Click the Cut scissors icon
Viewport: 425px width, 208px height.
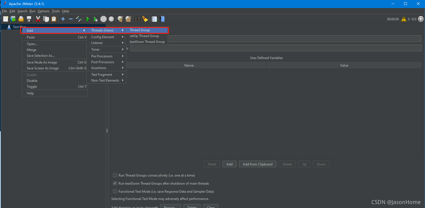[38, 19]
